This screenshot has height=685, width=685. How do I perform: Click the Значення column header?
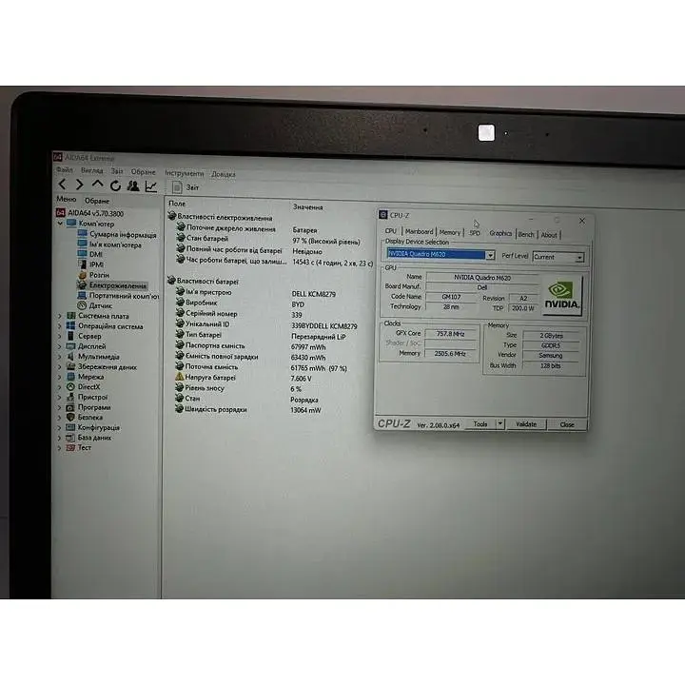(308, 207)
